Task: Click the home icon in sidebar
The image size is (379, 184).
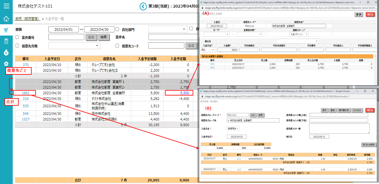Action: 6,19
